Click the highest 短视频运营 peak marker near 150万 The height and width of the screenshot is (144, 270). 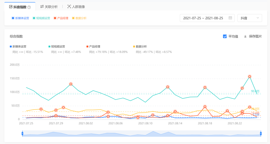pyautogui.click(x=249, y=77)
